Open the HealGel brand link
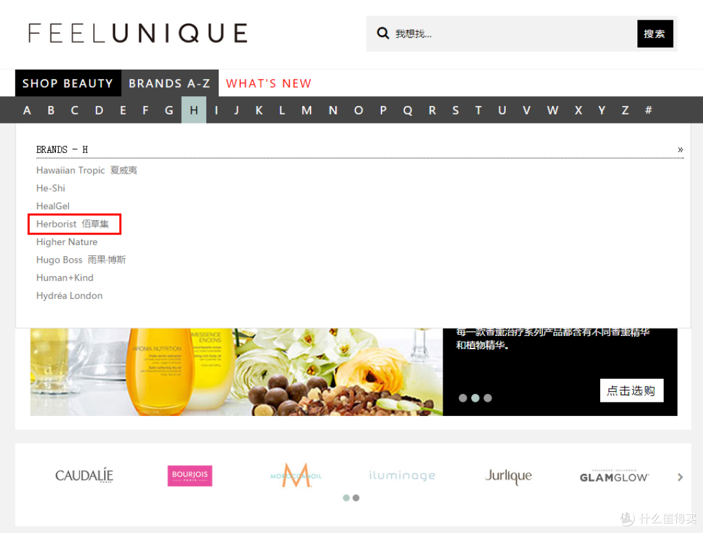703x533 pixels. coord(53,206)
